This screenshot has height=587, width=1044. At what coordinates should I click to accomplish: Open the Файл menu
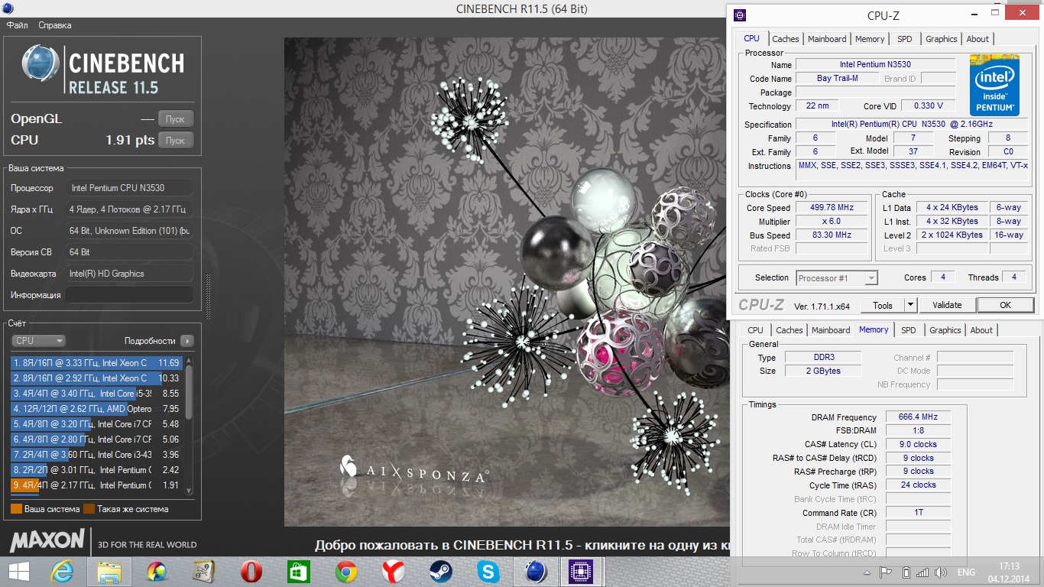coord(17,25)
